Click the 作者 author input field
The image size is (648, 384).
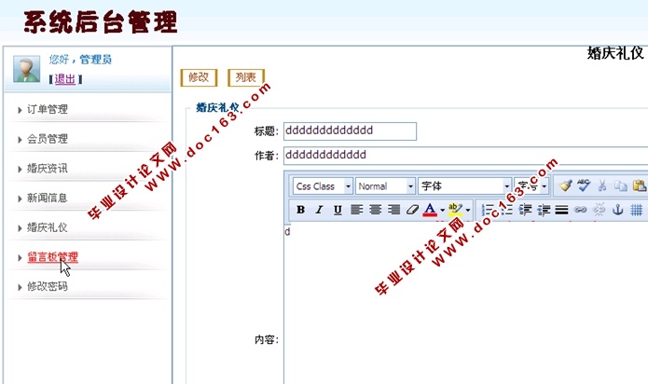coord(466,156)
